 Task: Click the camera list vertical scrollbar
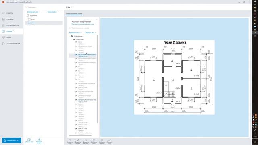(x=97, y=79)
